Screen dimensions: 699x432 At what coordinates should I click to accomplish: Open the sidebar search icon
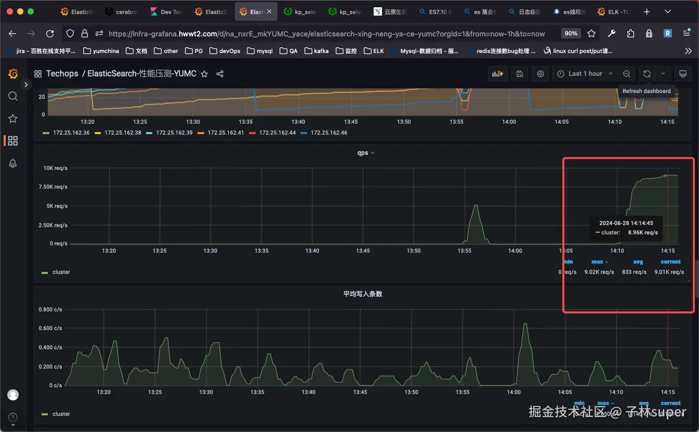point(13,96)
